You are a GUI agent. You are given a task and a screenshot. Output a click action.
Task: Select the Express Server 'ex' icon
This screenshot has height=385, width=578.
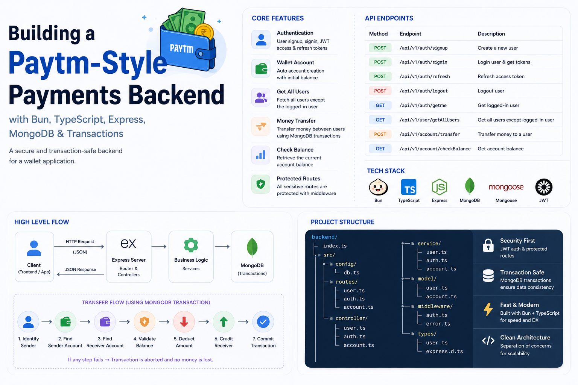click(128, 244)
